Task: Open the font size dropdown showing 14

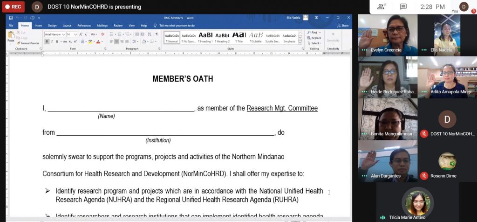Action: tap(75, 34)
